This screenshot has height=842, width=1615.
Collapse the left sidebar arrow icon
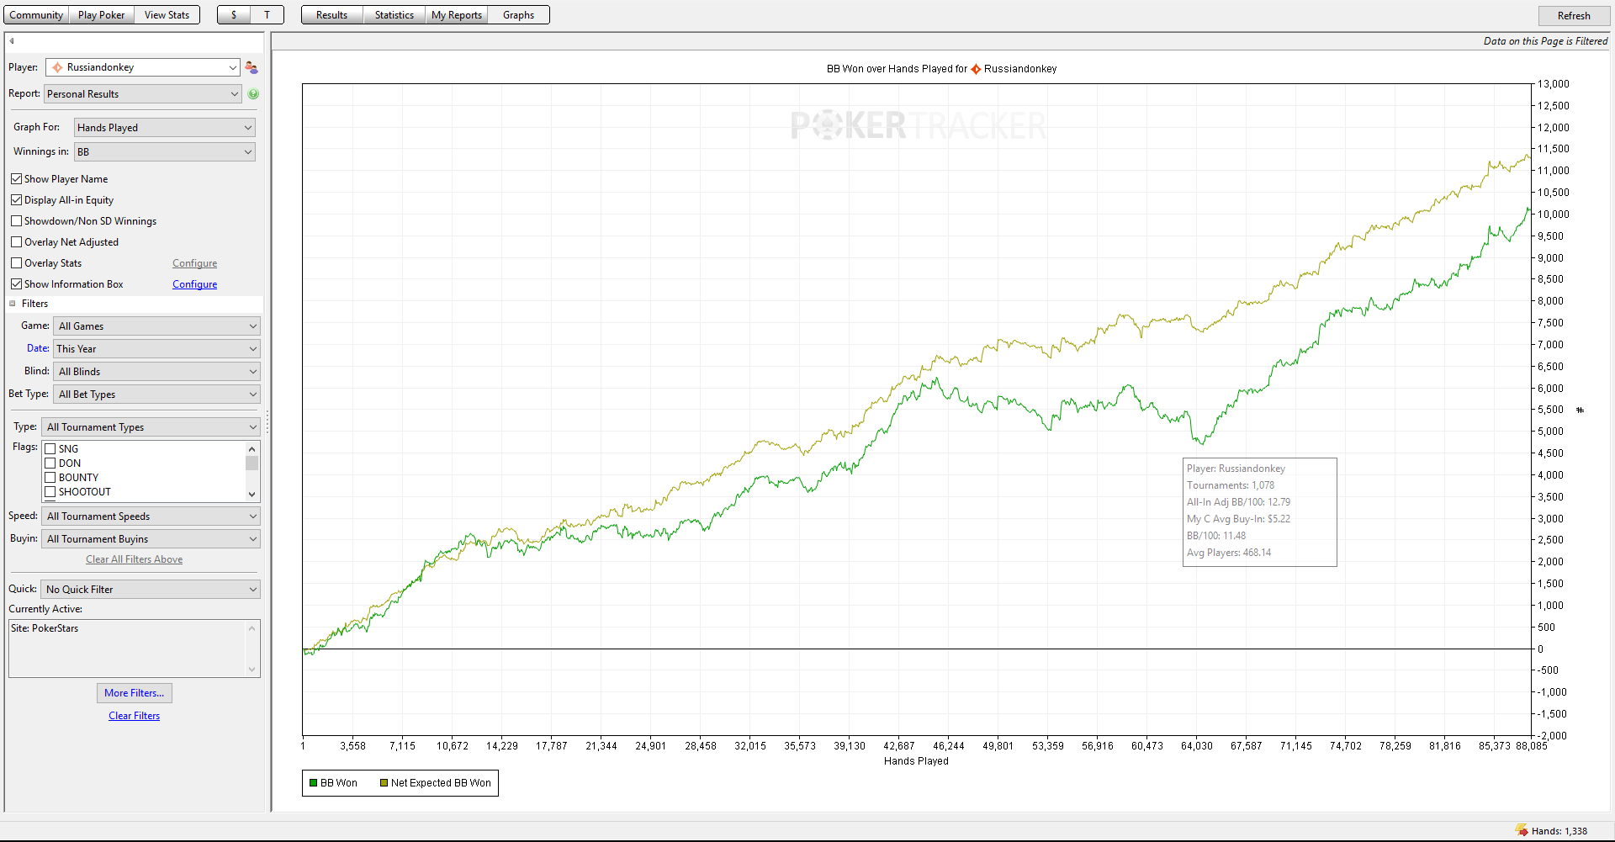12,40
